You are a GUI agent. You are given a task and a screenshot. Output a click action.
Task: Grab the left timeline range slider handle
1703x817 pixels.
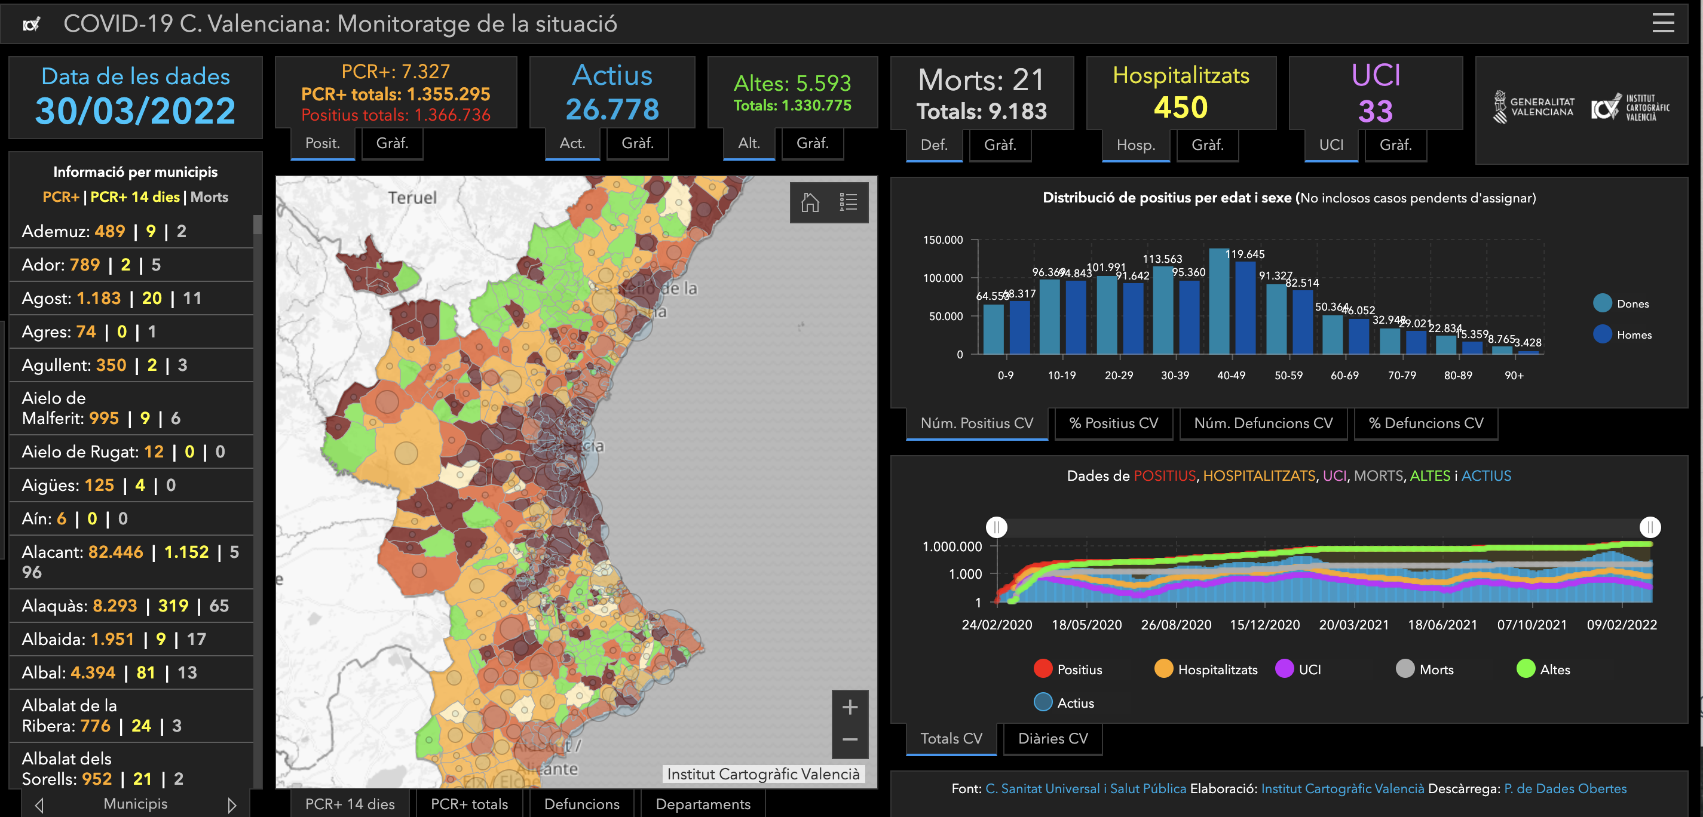(996, 527)
